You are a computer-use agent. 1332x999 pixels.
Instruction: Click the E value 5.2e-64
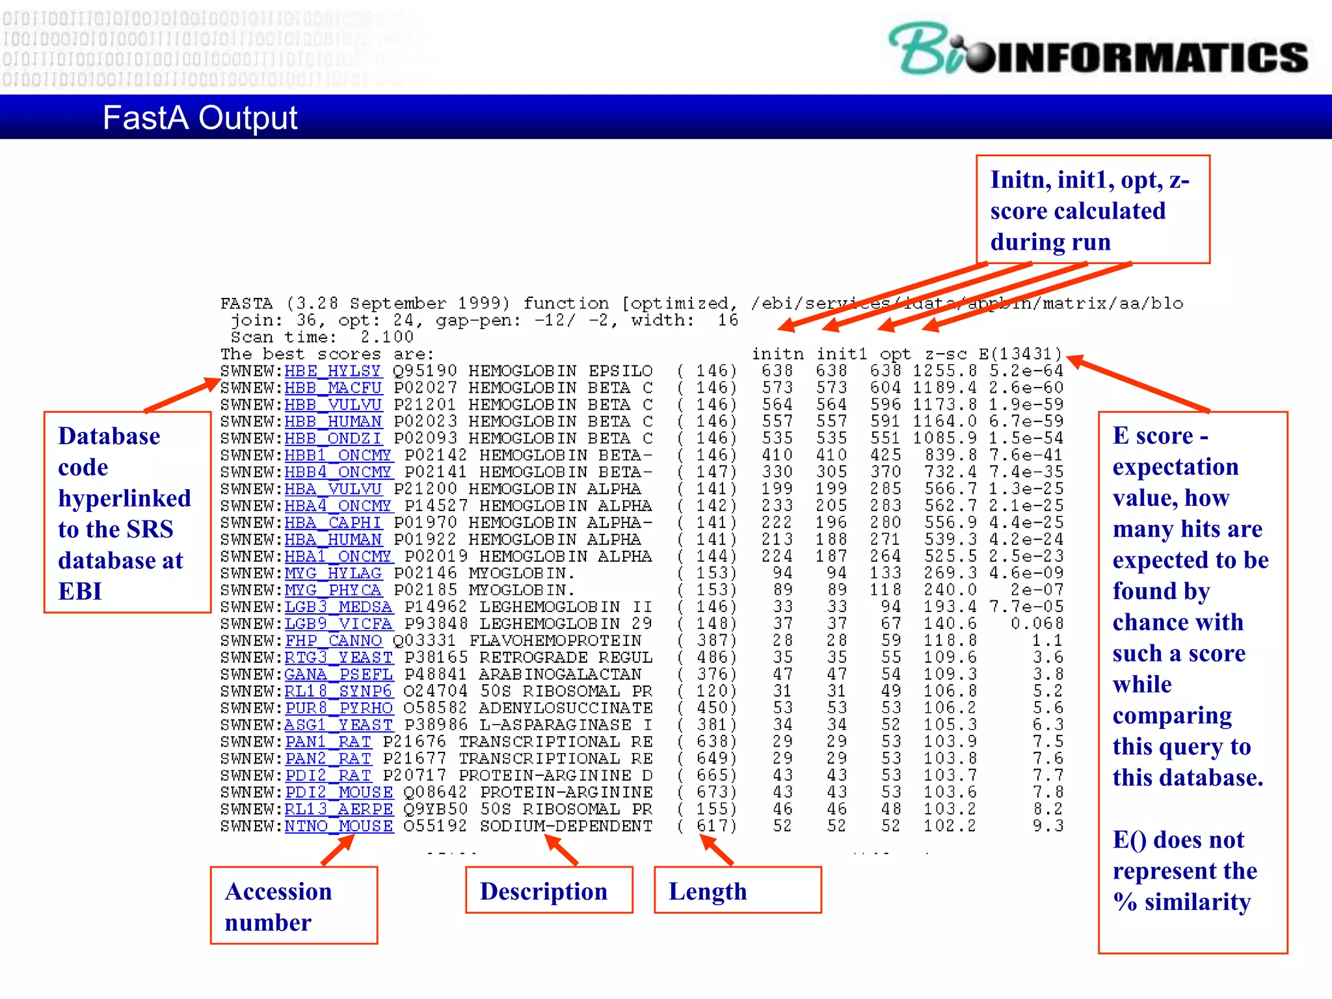coord(1026,371)
